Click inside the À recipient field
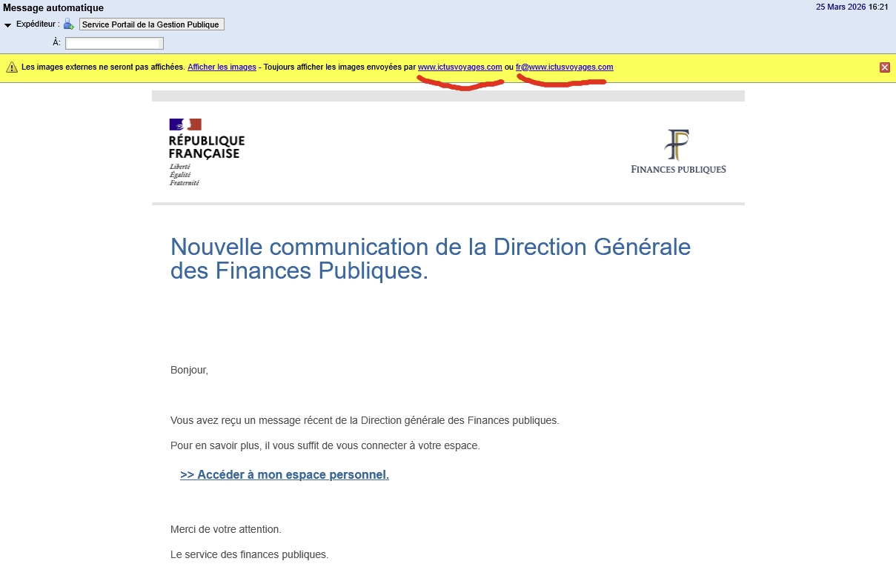Screen dimensions: 896x584 (x=114, y=42)
